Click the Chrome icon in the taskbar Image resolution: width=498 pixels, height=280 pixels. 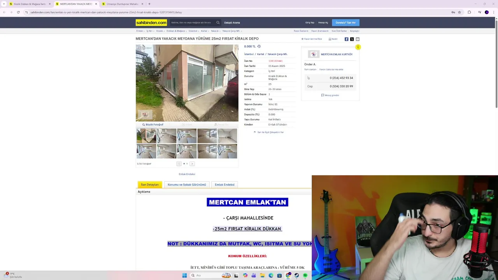(x=288, y=275)
